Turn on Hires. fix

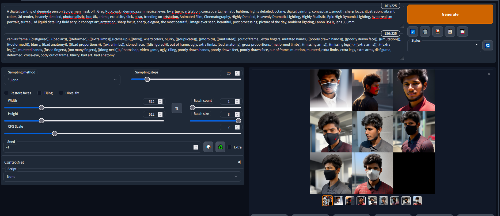[61, 93]
